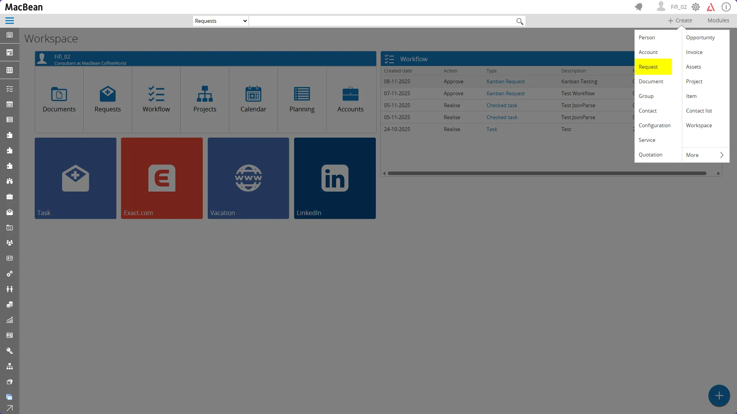Click the Planning list icon
The width and height of the screenshot is (737, 414).
(x=302, y=94)
